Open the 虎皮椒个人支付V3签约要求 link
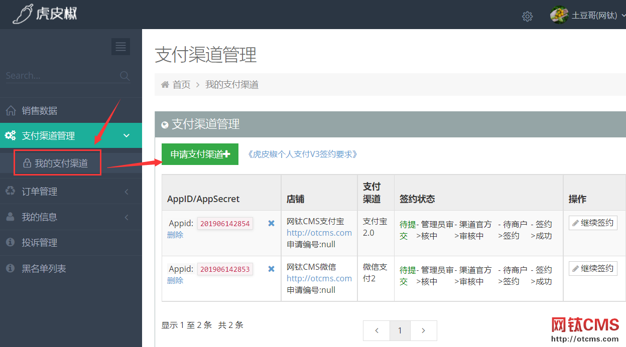This screenshot has width=626, height=347. (x=302, y=154)
